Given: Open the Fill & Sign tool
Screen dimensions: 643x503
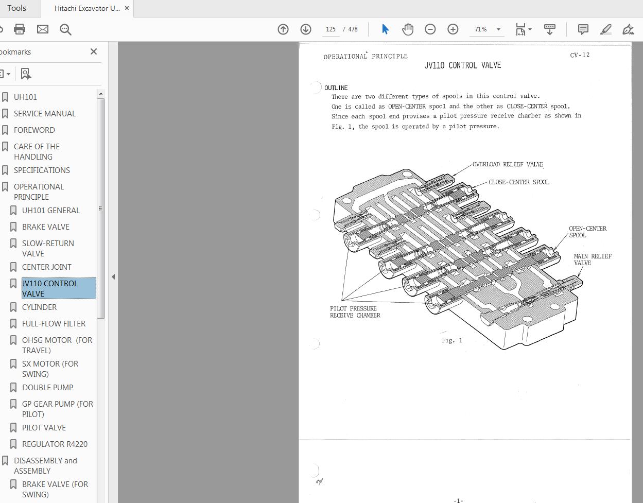Looking at the screenshot, I should [629, 29].
